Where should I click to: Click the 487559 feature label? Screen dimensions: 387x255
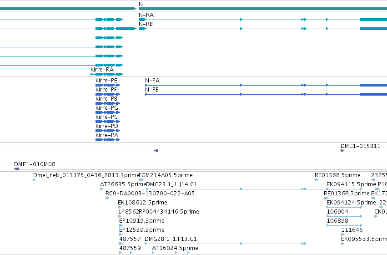tap(130, 248)
